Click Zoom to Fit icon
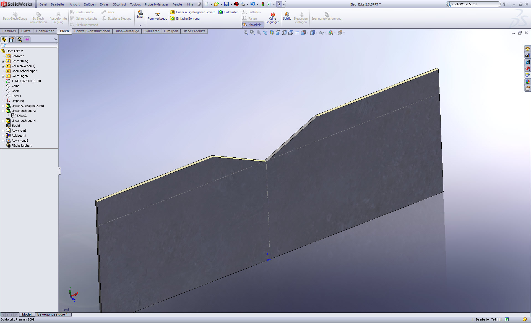The height and width of the screenshot is (323, 531). point(246,33)
